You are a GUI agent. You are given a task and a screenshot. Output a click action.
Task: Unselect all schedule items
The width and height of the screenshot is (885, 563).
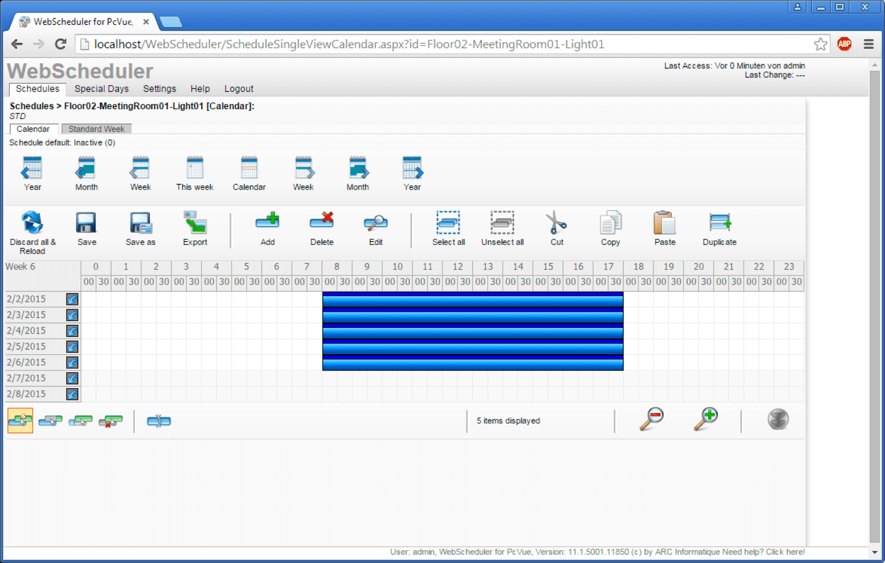[x=502, y=228]
